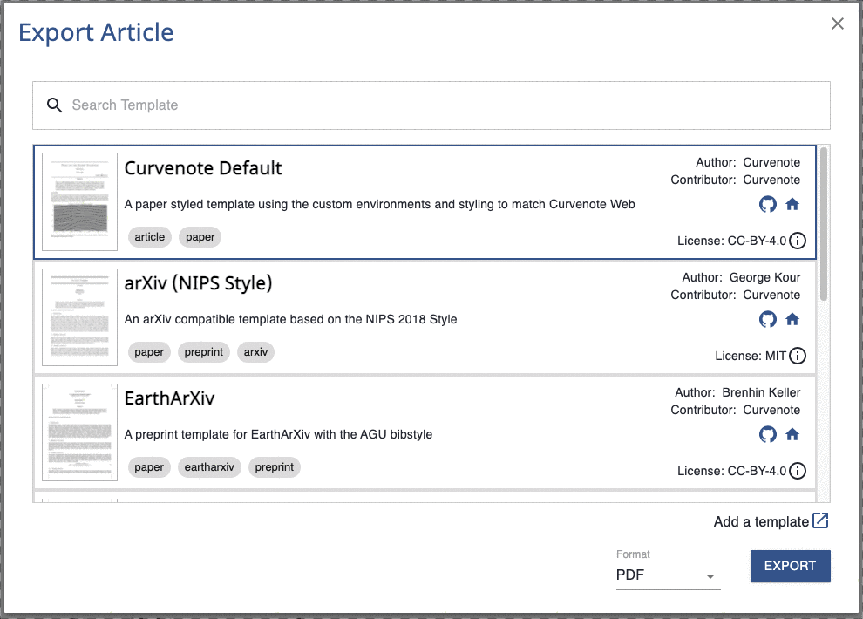This screenshot has height=619, width=863.
Task: Show license info for Curvenote Default
Action: click(798, 241)
